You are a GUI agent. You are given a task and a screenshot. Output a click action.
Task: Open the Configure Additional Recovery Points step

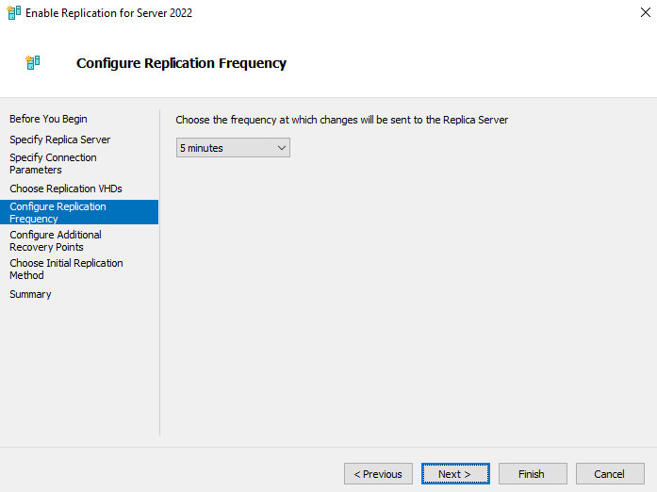[x=56, y=241]
